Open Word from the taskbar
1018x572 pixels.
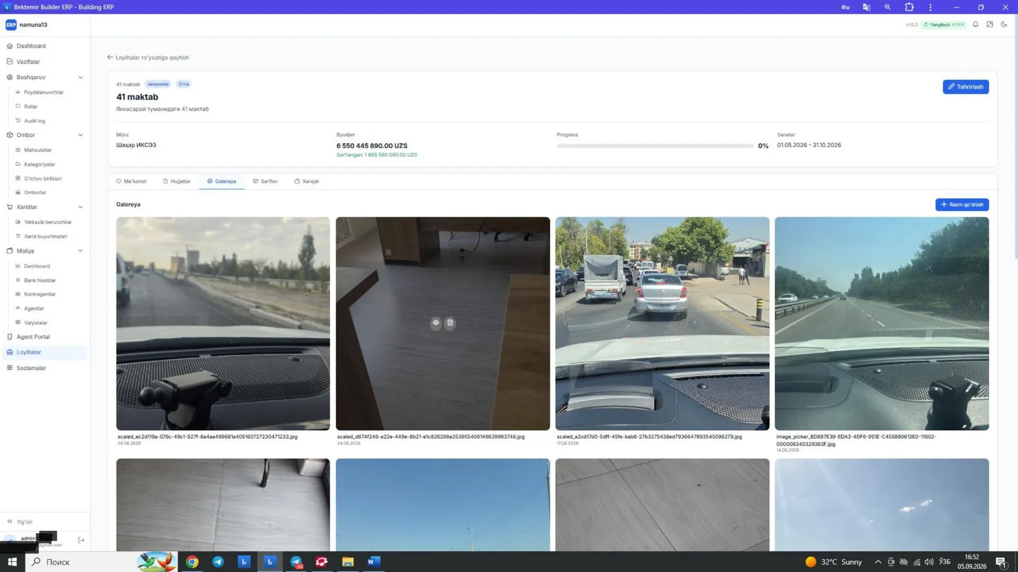373,562
